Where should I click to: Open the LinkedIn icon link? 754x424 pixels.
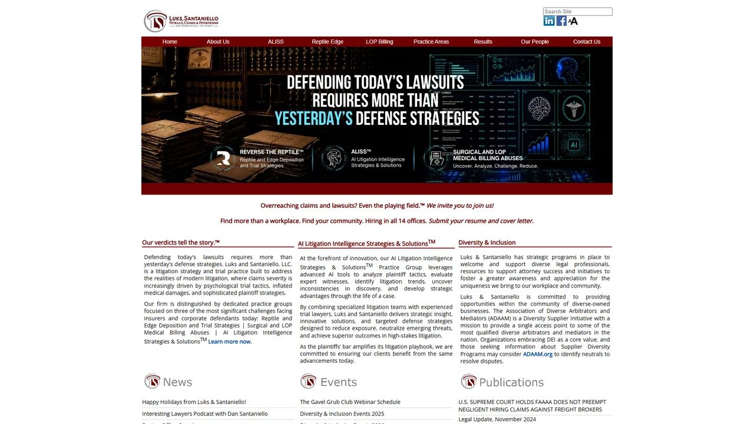pyautogui.click(x=549, y=21)
